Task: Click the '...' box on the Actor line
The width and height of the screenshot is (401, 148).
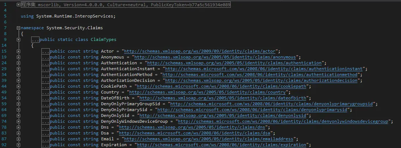Action: click(x=45, y=51)
